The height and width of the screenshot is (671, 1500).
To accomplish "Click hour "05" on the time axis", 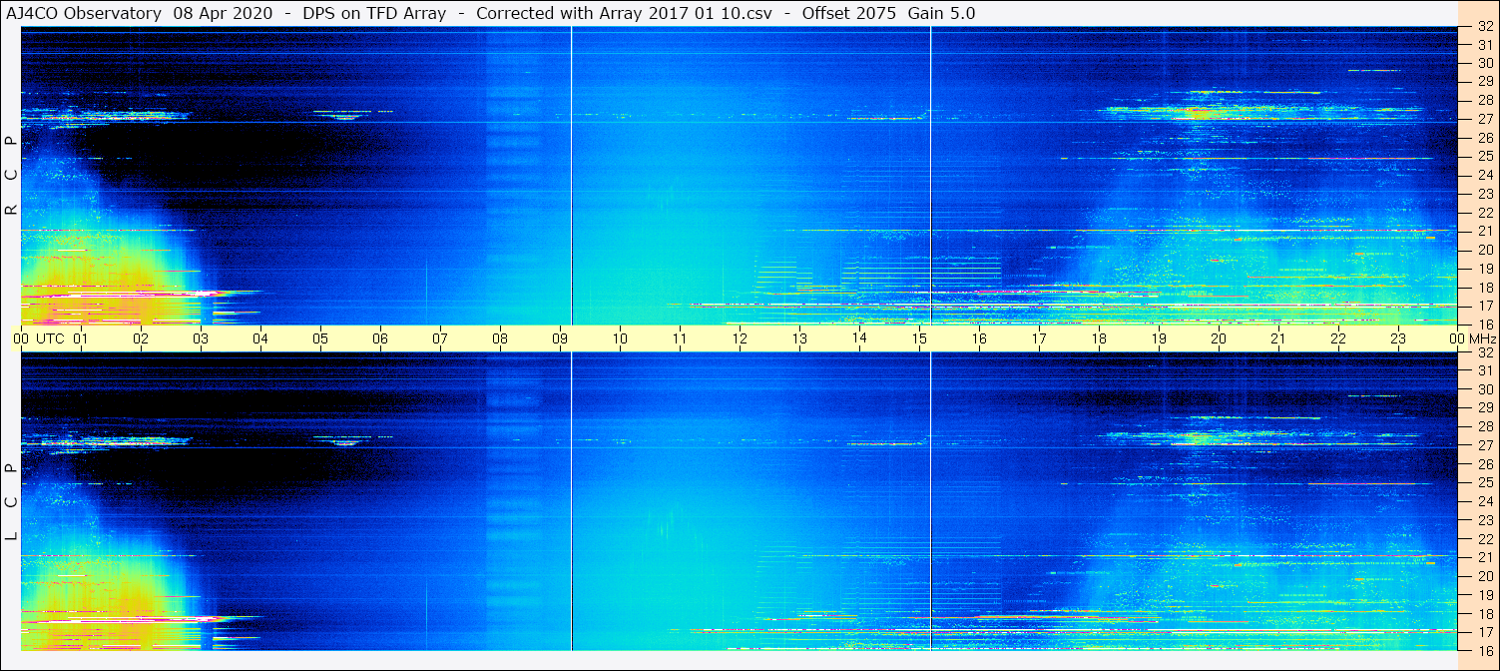I will pos(320,338).
